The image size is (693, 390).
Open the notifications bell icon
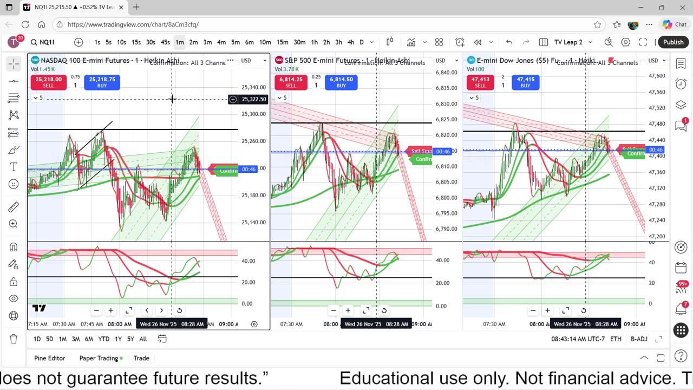coord(681,309)
